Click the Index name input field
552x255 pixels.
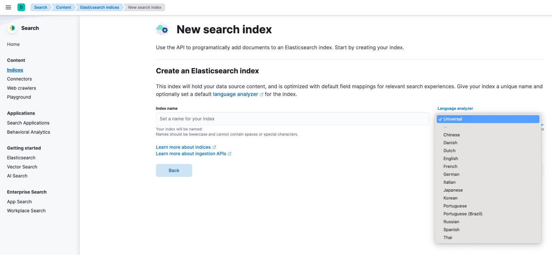(292, 119)
